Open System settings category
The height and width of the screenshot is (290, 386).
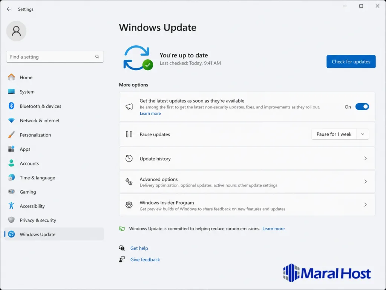coord(54,91)
